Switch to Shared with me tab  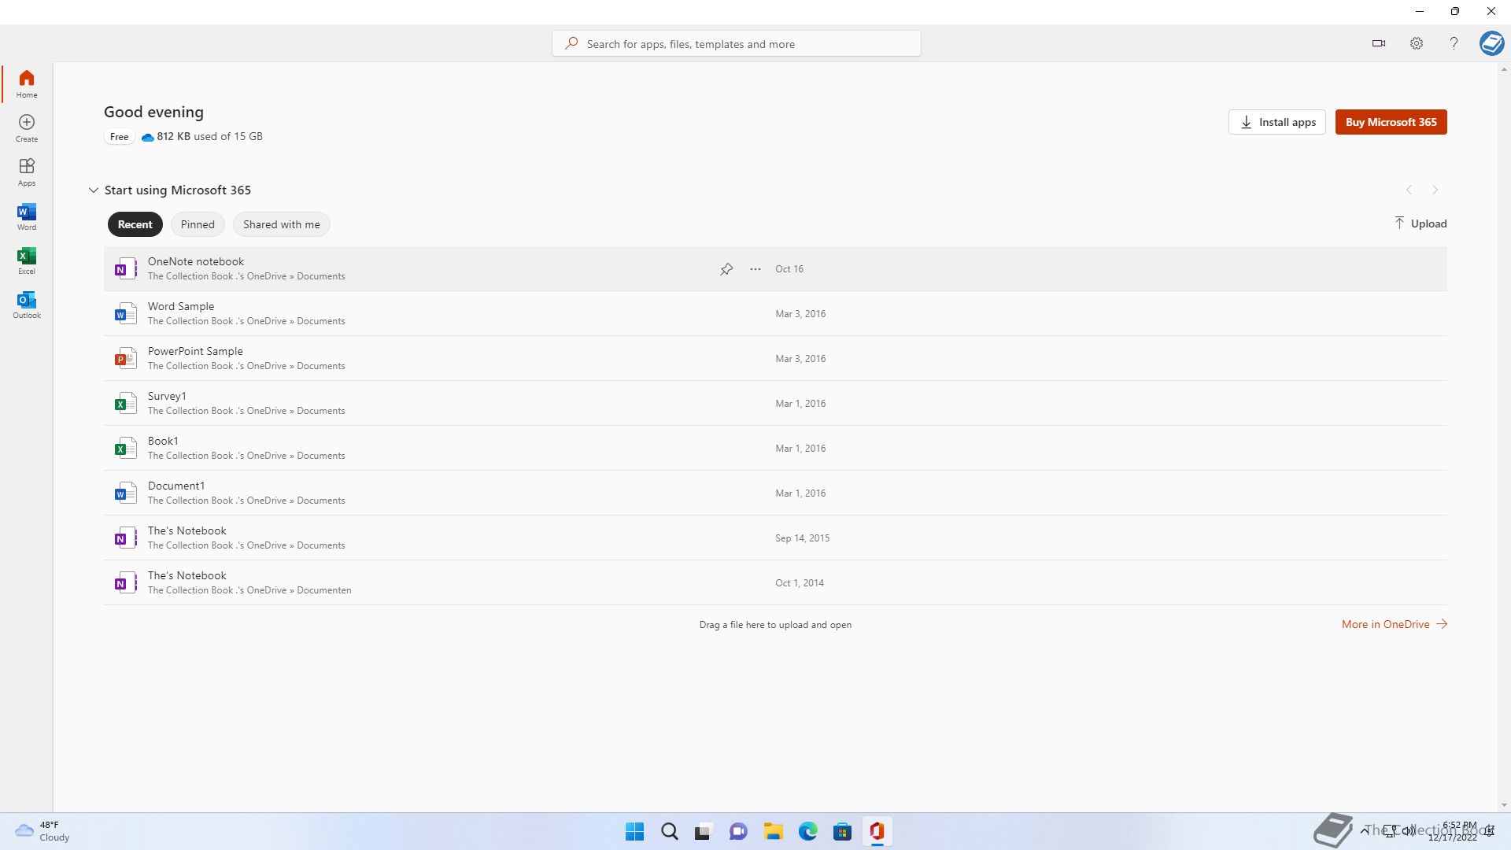tap(281, 224)
